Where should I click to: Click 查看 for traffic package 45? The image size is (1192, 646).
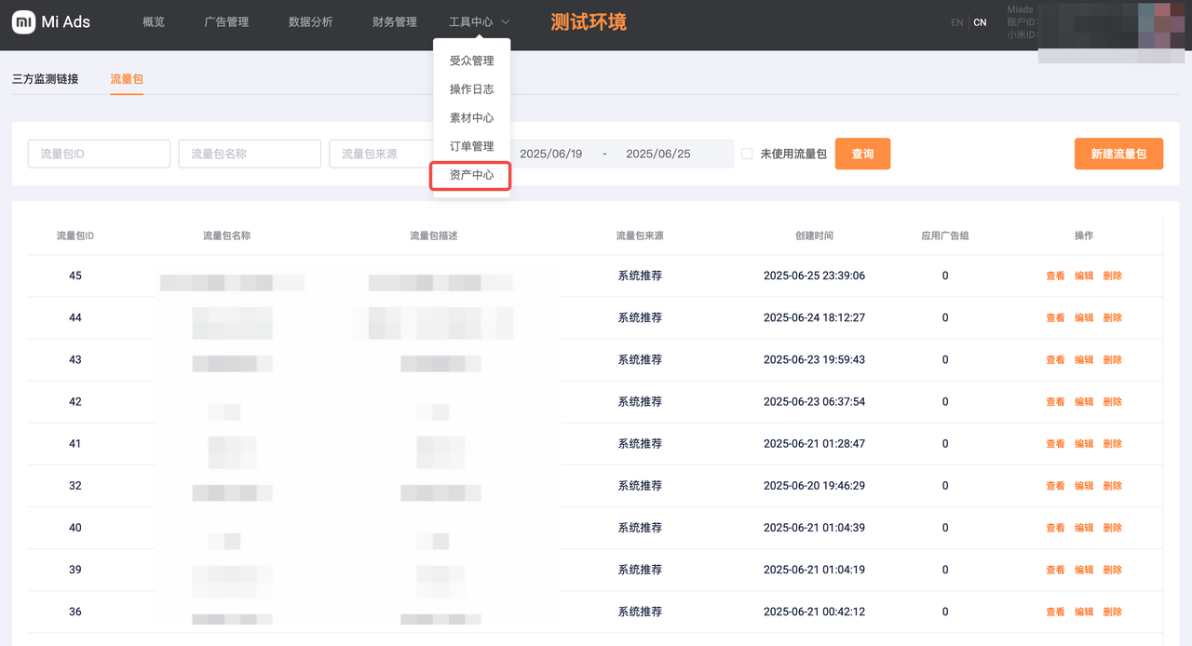[x=1055, y=276]
